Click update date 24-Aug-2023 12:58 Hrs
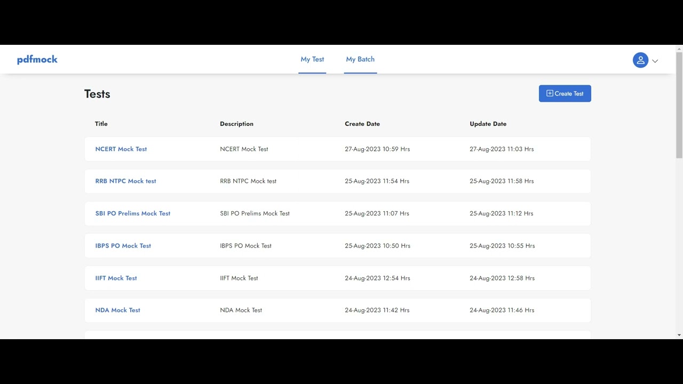This screenshot has width=683, height=384. (x=502, y=278)
